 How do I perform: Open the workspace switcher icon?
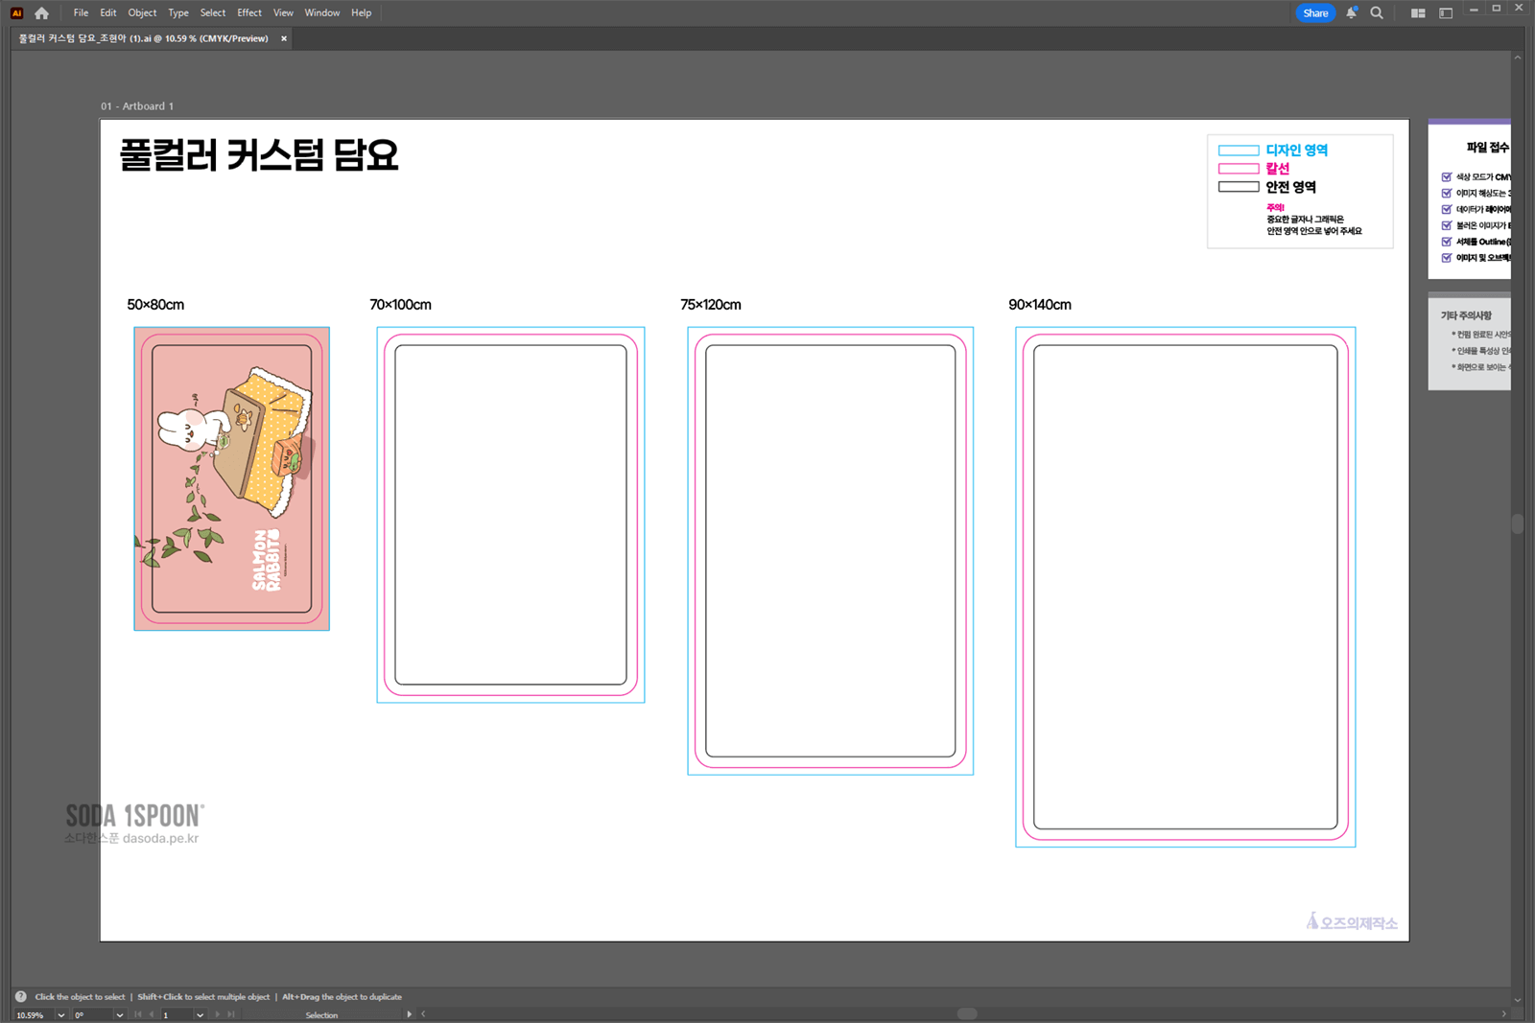pyautogui.click(x=1446, y=13)
